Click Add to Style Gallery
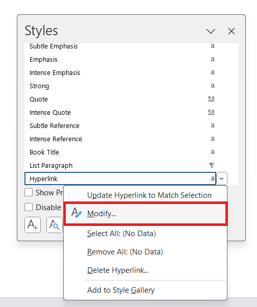Image resolution: width=257 pixels, height=307 pixels. (x=121, y=290)
